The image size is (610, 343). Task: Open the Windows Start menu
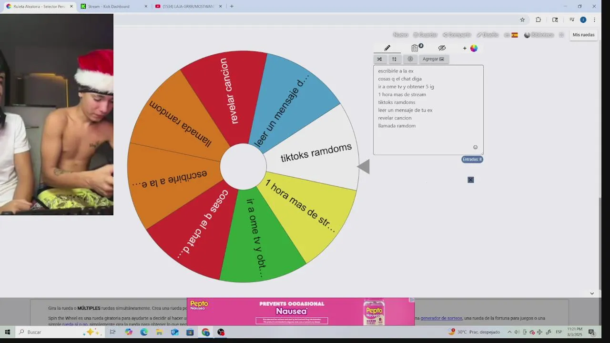(x=8, y=332)
